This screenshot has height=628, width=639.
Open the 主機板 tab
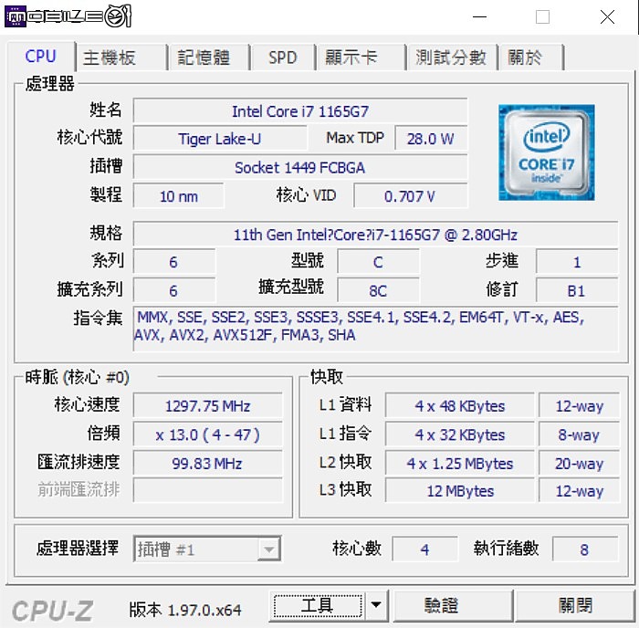click(121, 58)
